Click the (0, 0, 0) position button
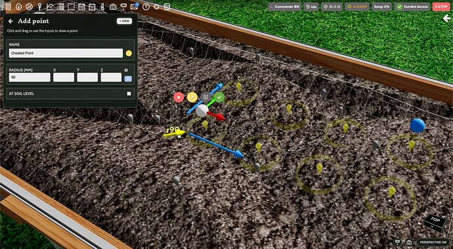The height and width of the screenshot is (249, 453). pyautogui.click(x=332, y=7)
